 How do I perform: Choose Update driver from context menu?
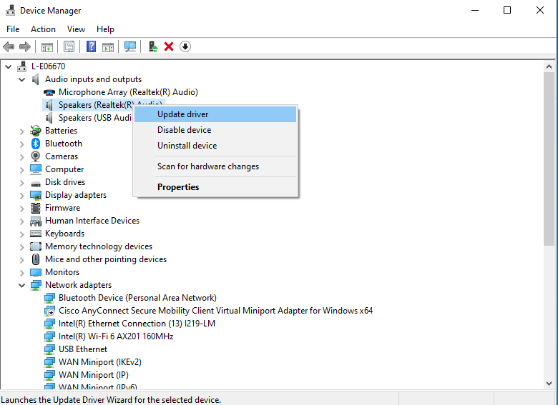pyautogui.click(x=215, y=114)
